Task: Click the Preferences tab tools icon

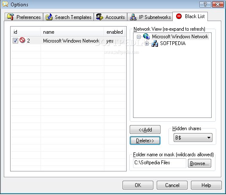Action: pos(11,17)
